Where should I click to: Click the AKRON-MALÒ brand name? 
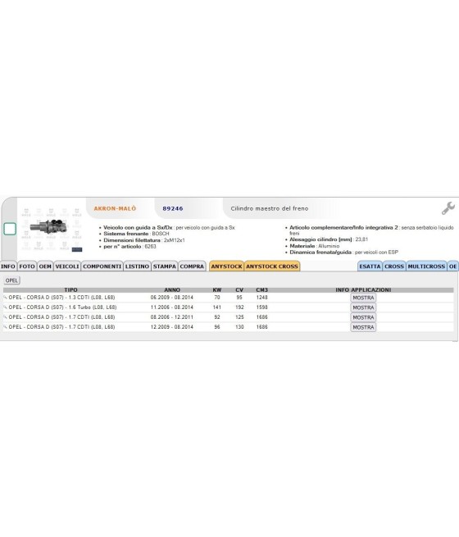tap(115, 208)
